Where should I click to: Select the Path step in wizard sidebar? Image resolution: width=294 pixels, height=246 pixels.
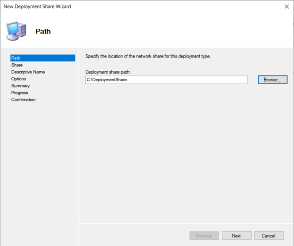coord(43,58)
